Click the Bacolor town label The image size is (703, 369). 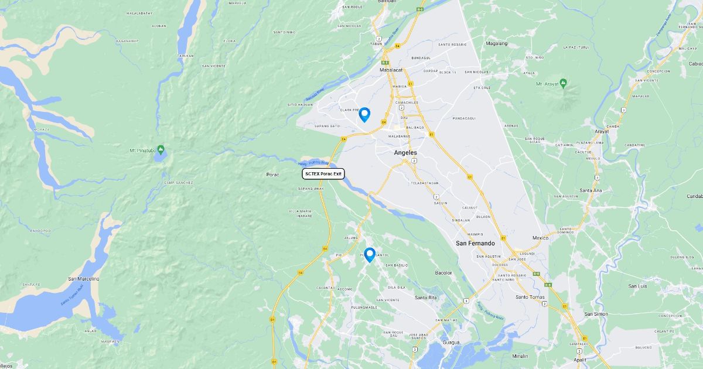443,273
